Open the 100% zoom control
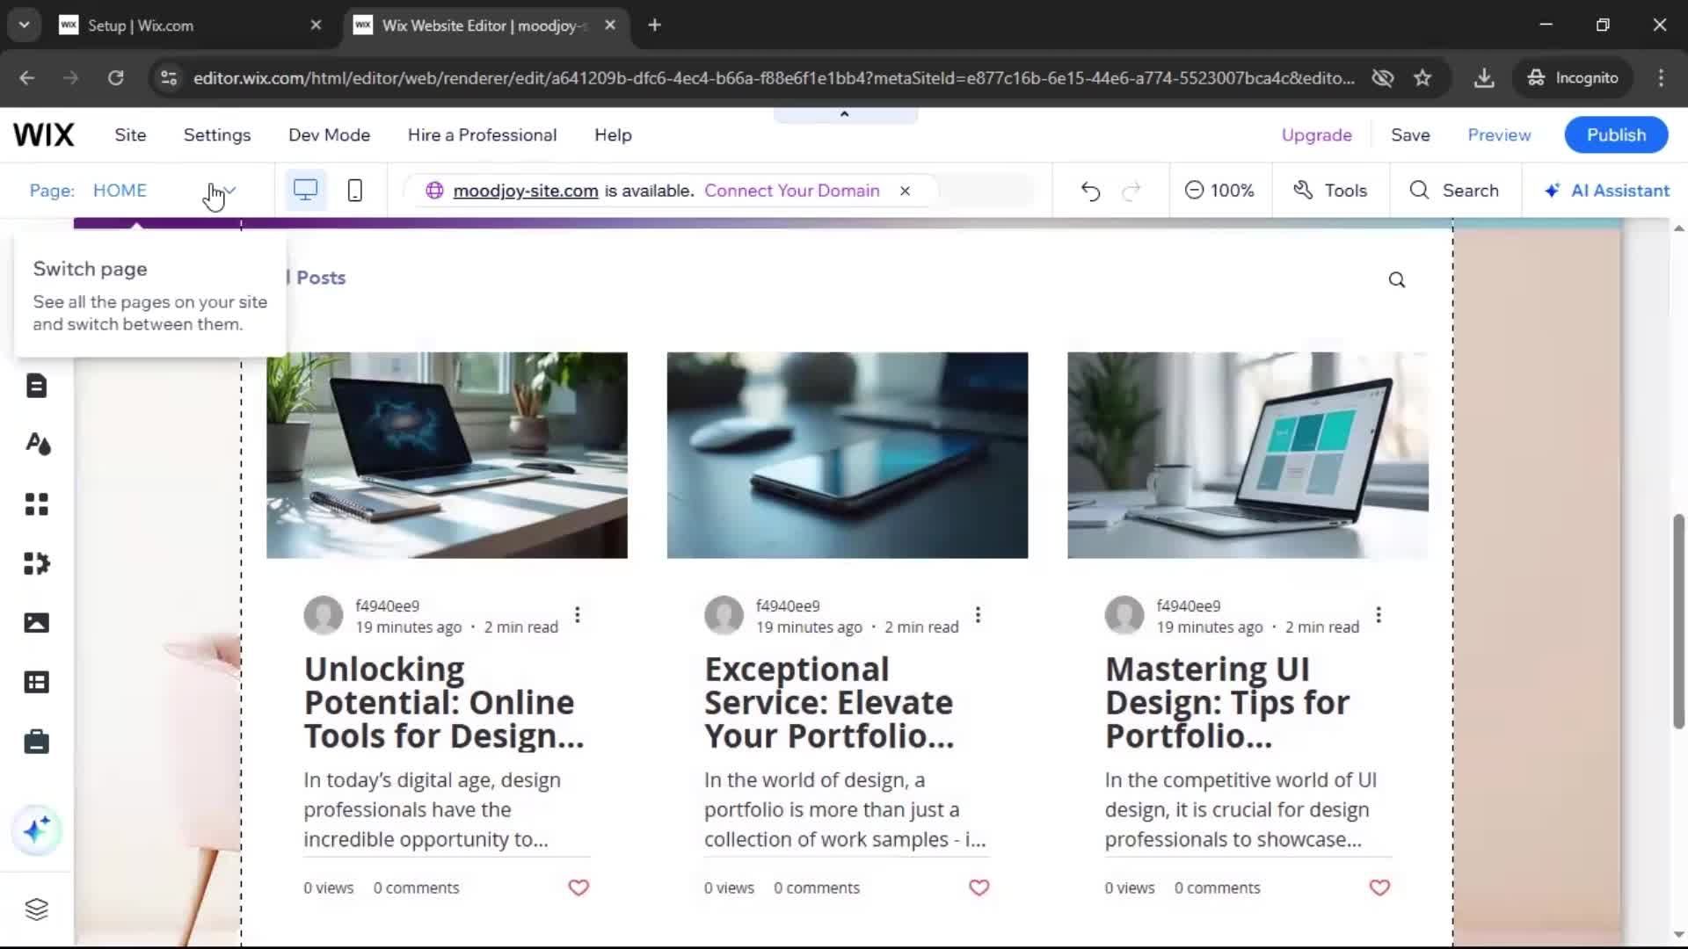Image resolution: width=1688 pixels, height=949 pixels. click(x=1219, y=191)
